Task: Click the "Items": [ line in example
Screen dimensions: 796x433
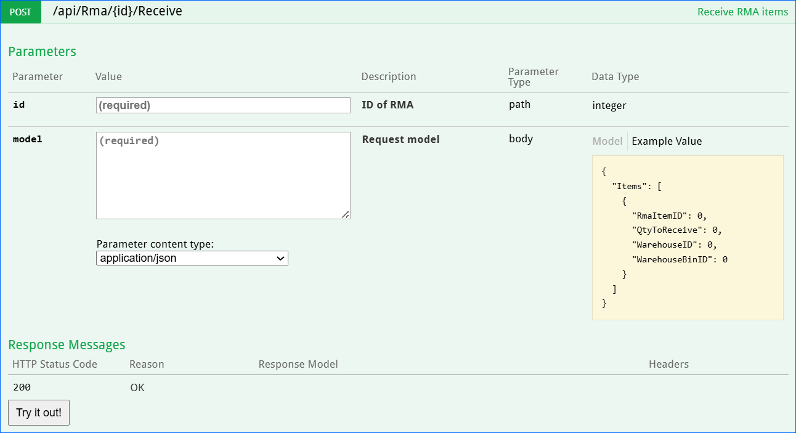Action: click(637, 186)
